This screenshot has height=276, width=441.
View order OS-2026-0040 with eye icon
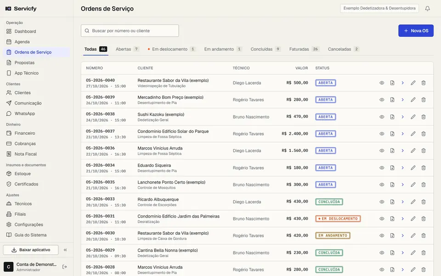[x=382, y=83]
